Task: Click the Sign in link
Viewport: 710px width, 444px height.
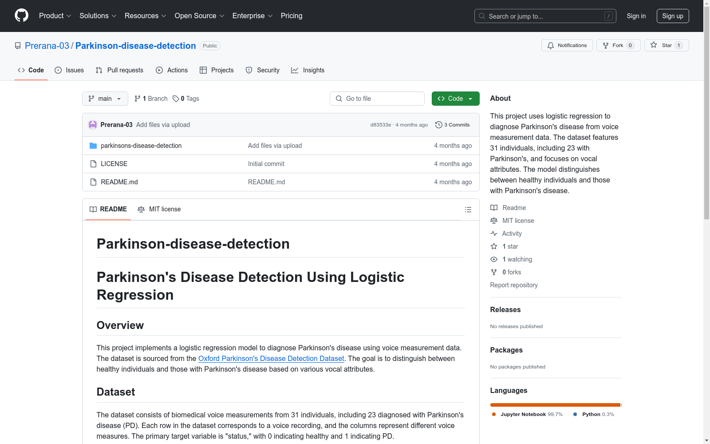Action: (636, 16)
